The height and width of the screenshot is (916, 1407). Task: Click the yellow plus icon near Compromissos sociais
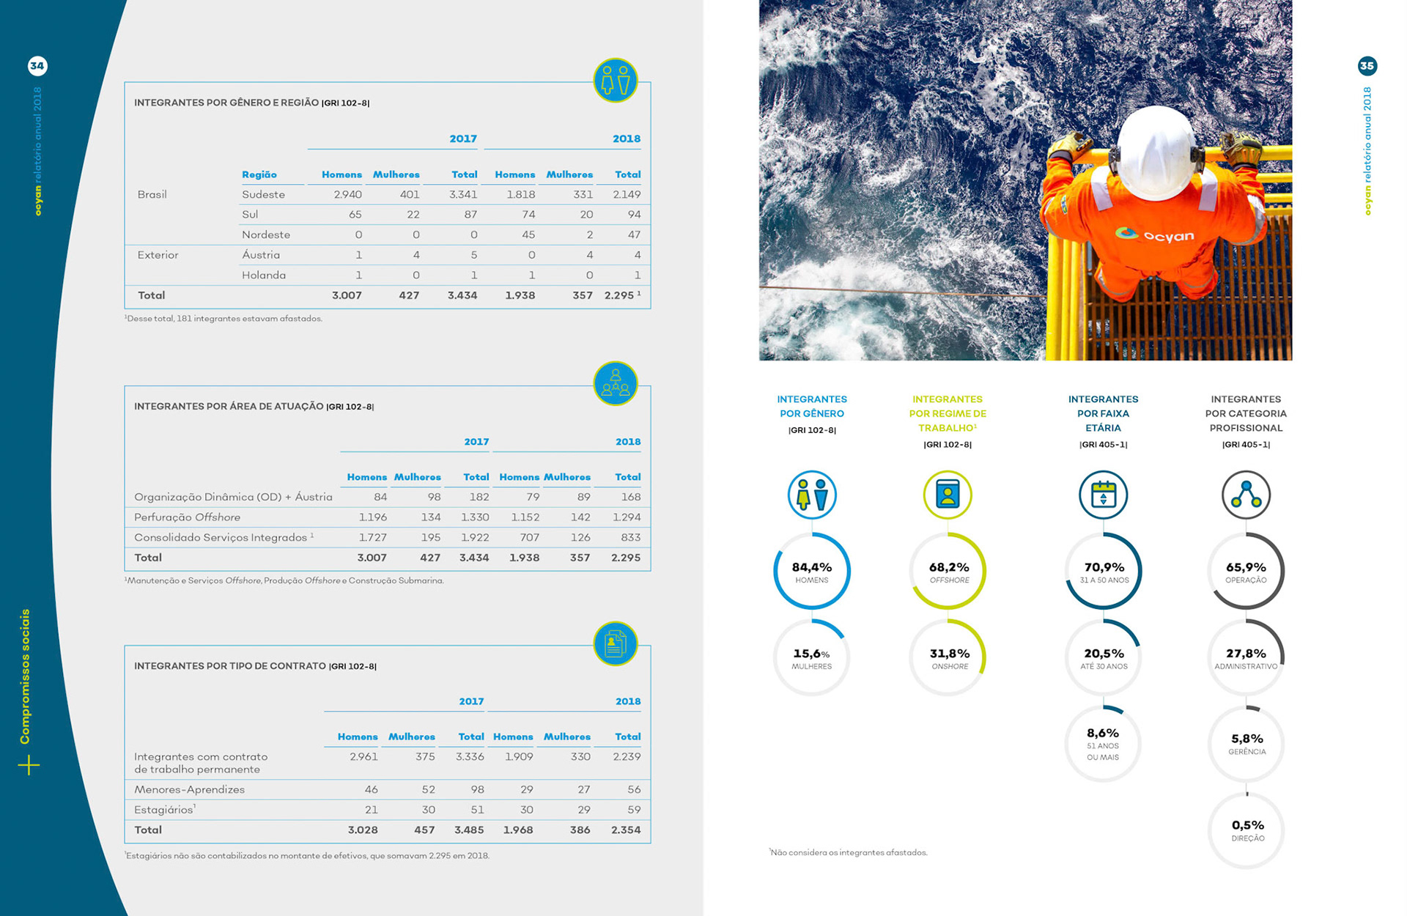pos(29,766)
